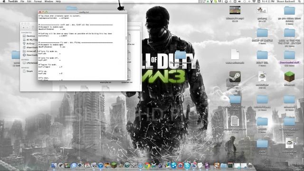Select the pod.png image file
Viewport: 304px width, 171px height.
click(x=262, y=10)
